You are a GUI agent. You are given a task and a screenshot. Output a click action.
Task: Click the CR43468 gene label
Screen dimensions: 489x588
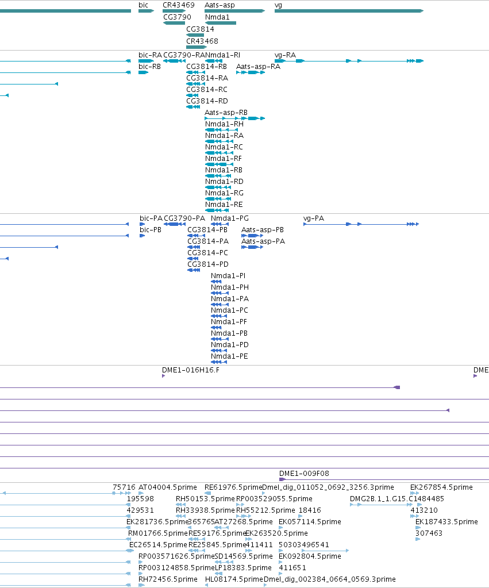click(x=202, y=41)
